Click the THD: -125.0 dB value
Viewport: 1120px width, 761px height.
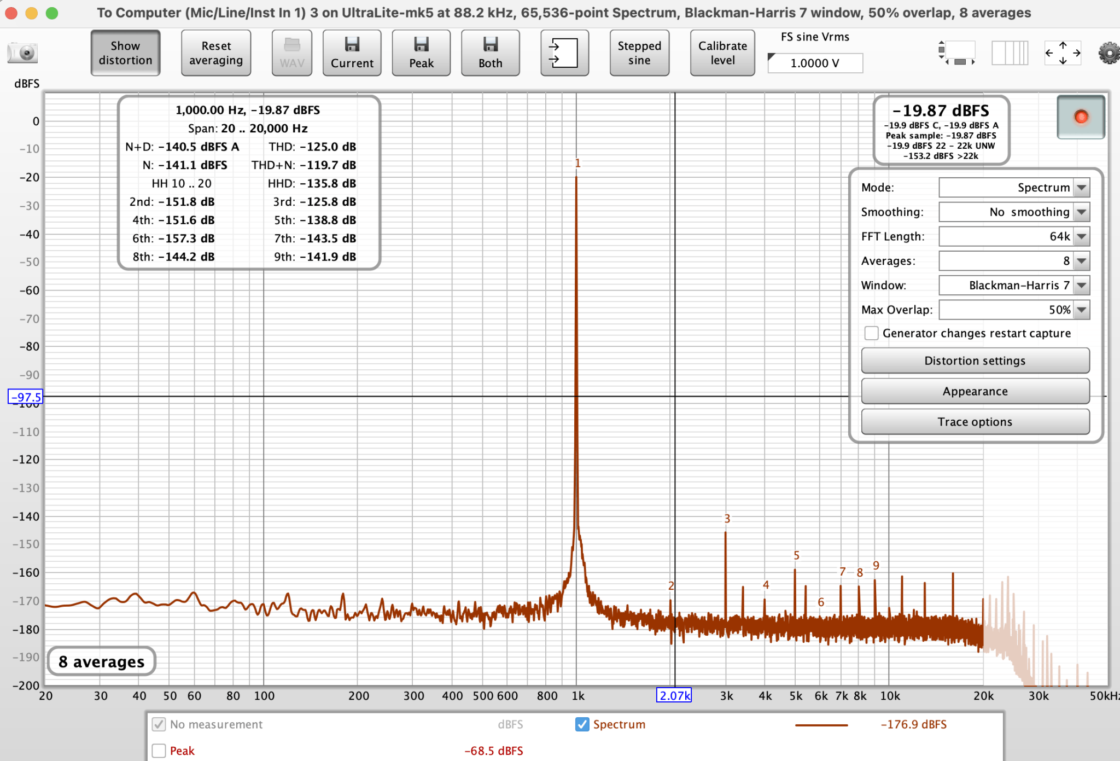(312, 147)
